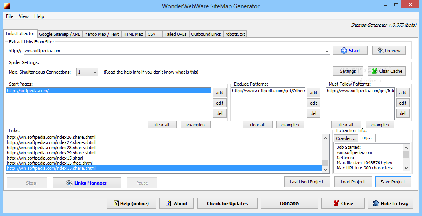Click the Donate button
The height and width of the screenshot is (216, 422).
coord(289,204)
